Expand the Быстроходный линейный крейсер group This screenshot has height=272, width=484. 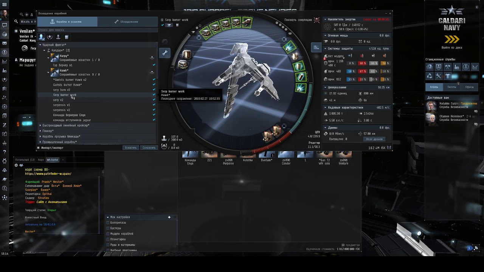pos(40,125)
